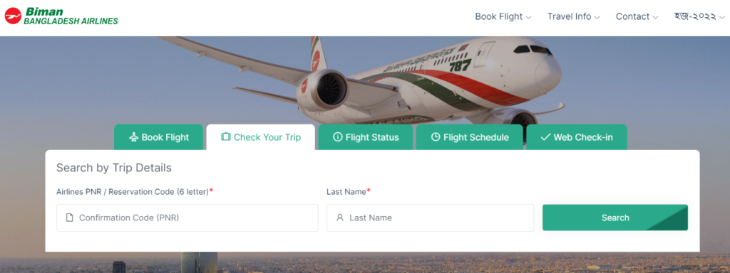The height and width of the screenshot is (273, 730).
Task: Click the checkmark icon on Web Check-in tab
Action: (545, 137)
